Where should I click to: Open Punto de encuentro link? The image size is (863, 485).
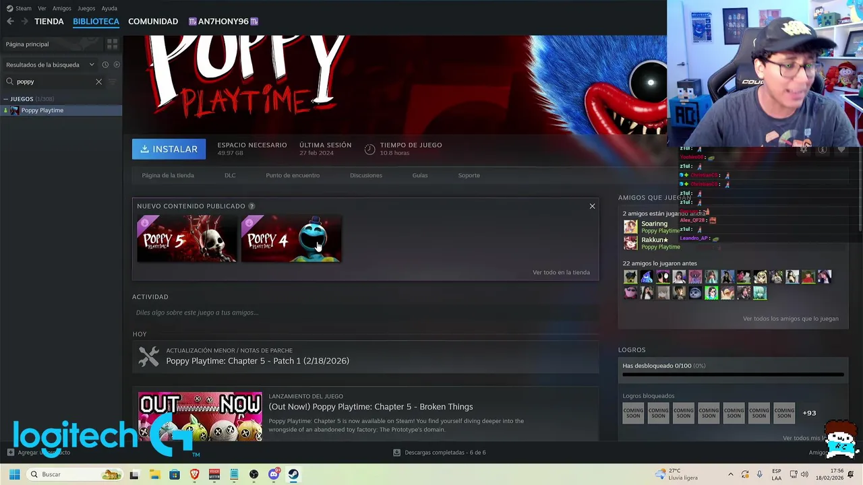tap(293, 175)
